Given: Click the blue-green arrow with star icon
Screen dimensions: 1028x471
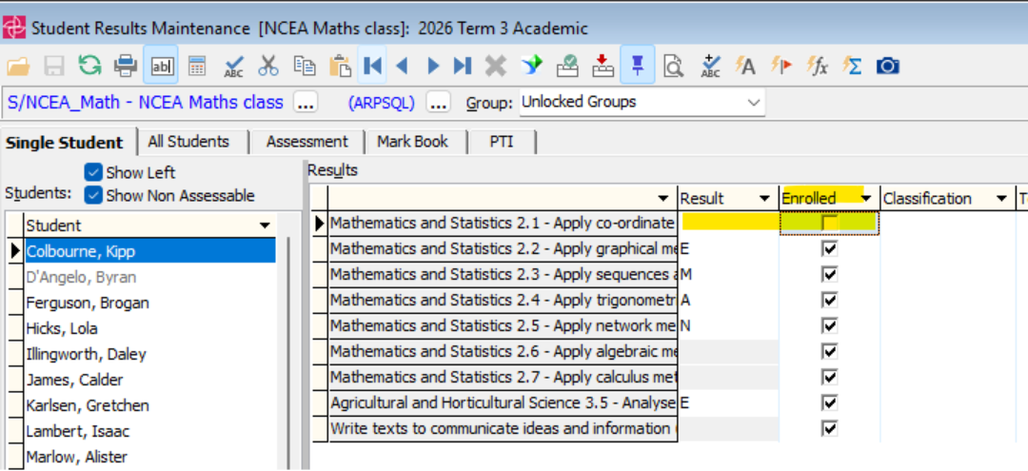Looking at the screenshot, I should click(x=532, y=66).
